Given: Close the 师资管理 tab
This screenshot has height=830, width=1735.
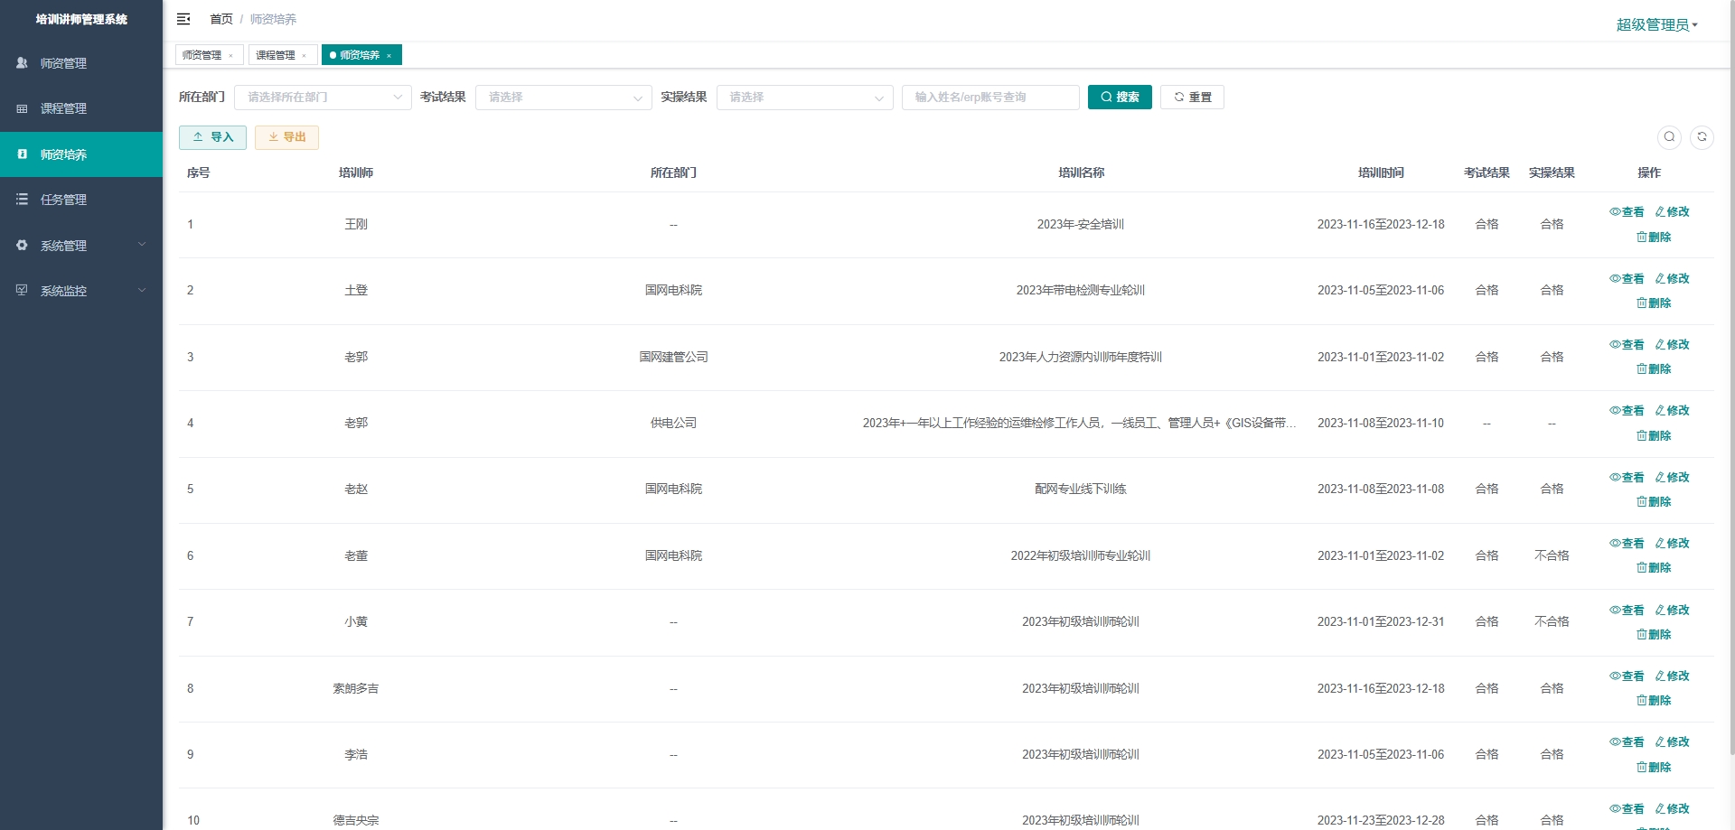Looking at the screenshot, I should pyautogui.click(x=230, y=56).
